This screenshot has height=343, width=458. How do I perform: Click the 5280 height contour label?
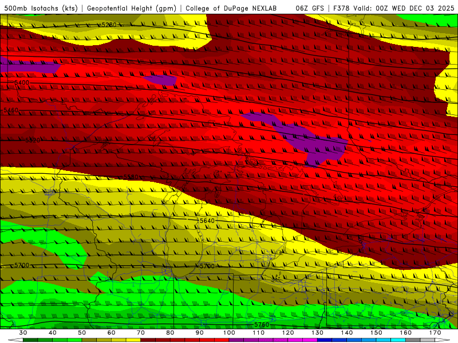tap(109, 25)
